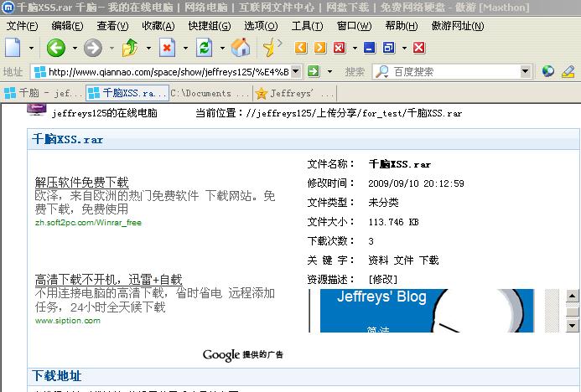Screen dimensions: 581x392
Task: Open the search engine dropdown arrow
Action: [525, 72]
